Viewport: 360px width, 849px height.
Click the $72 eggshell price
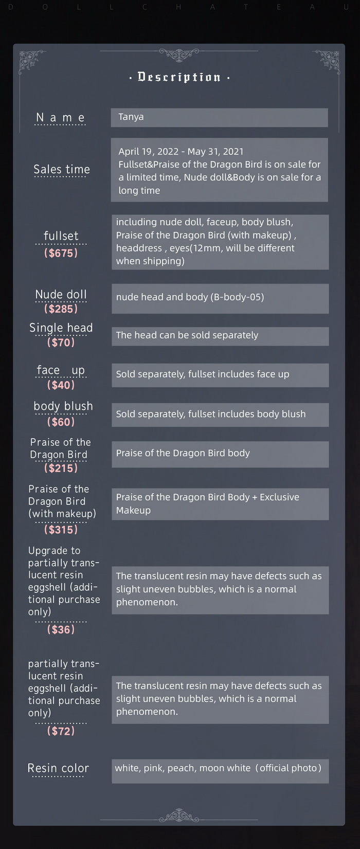[61, 731]
